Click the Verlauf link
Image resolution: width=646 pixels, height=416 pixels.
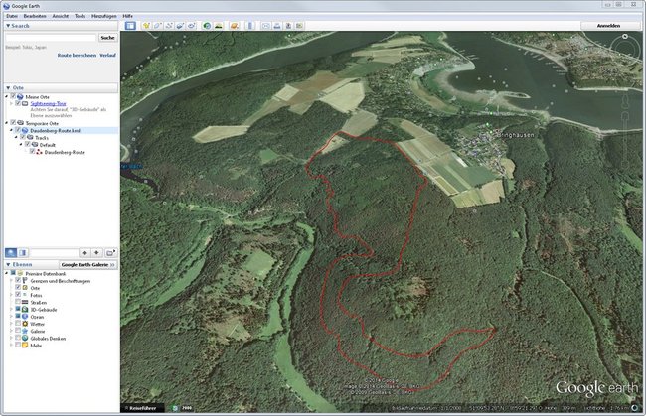click(107, 55)
